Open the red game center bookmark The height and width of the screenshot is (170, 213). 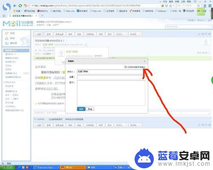pyautogui.click(x=43, y=11)
